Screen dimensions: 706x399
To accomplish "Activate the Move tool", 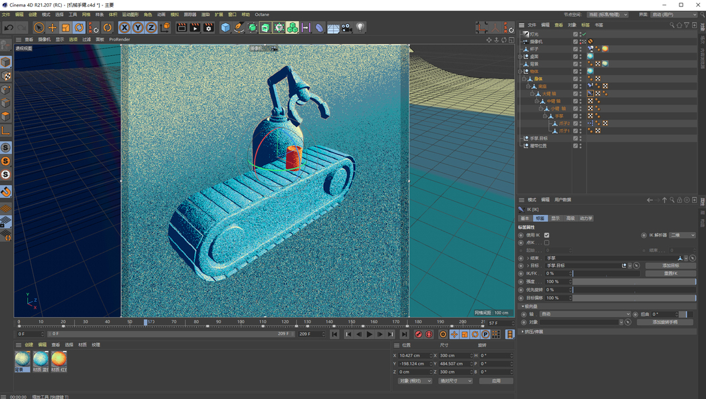I will (x=53, y=27).
